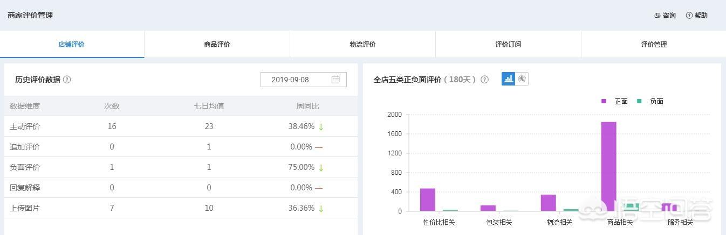Click the purple 物流相关 bar
The image size is (726, 235).
(x=549, y=203)
